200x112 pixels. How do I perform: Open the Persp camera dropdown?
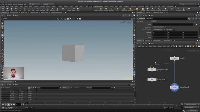[122, 22]
